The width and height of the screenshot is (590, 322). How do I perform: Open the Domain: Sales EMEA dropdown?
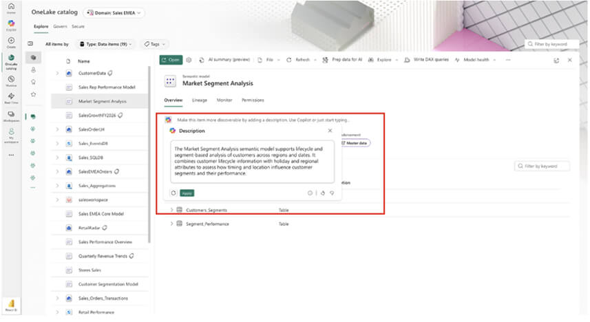point(114,13)
